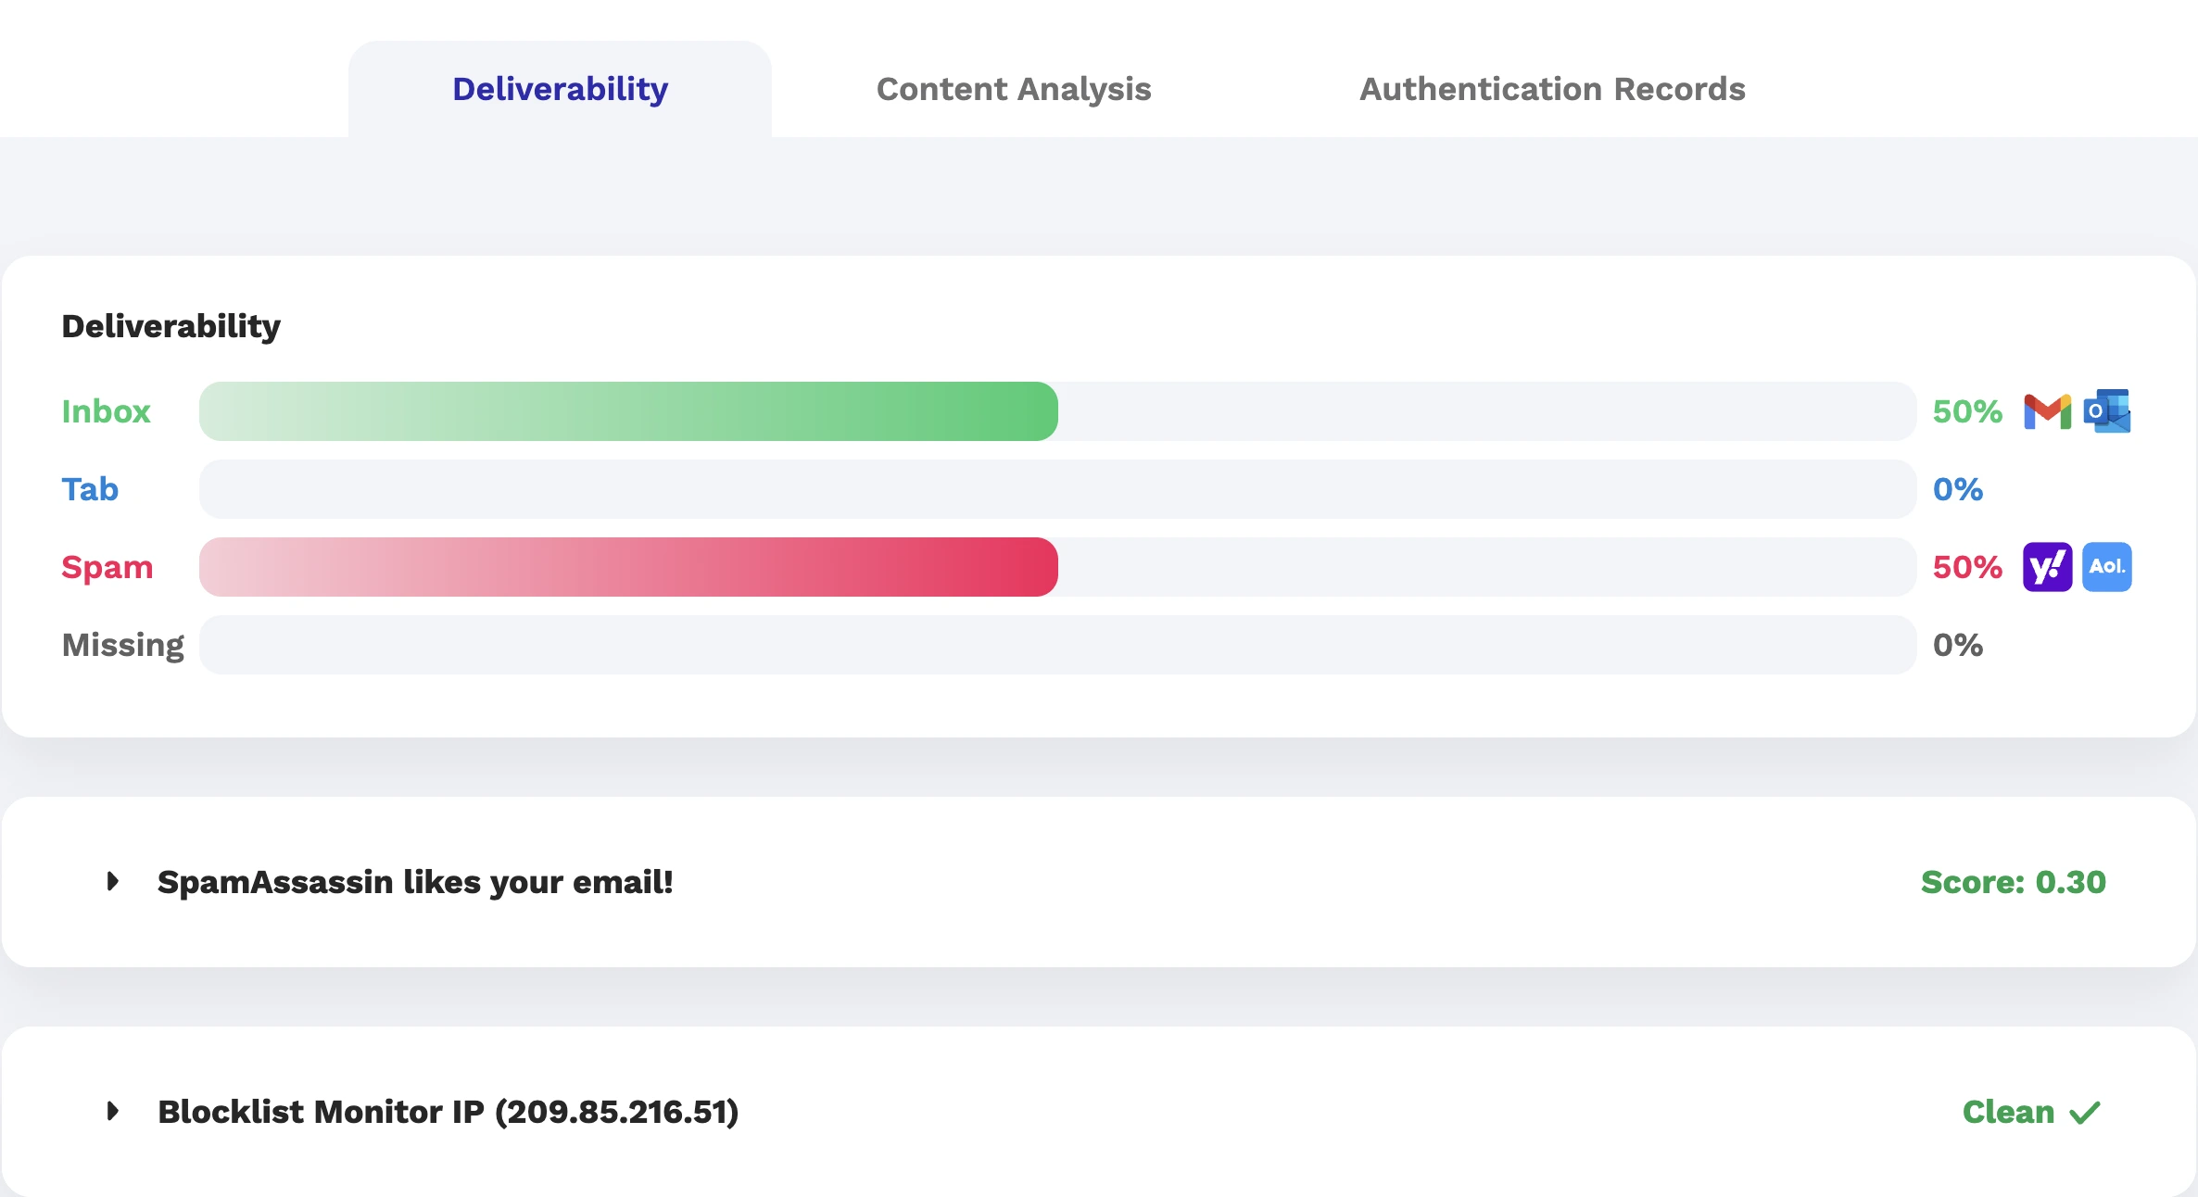Click the 'Deliverability' card heading
The height and width of the screenshot is (1197, 2198).
(171, 326)
